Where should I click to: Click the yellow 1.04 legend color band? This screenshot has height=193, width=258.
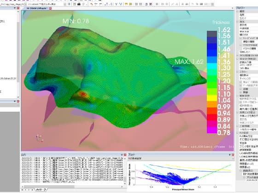pyautogui.click(x=212, y=98)
